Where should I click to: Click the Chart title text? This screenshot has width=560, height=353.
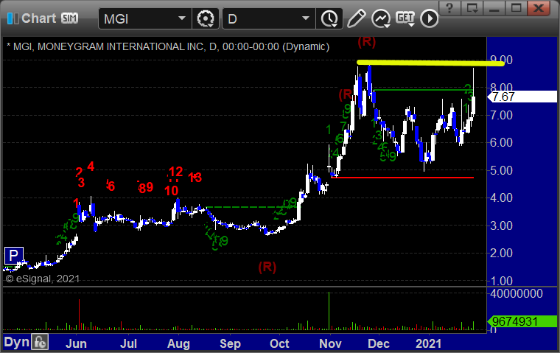click(x=38, y=18)
